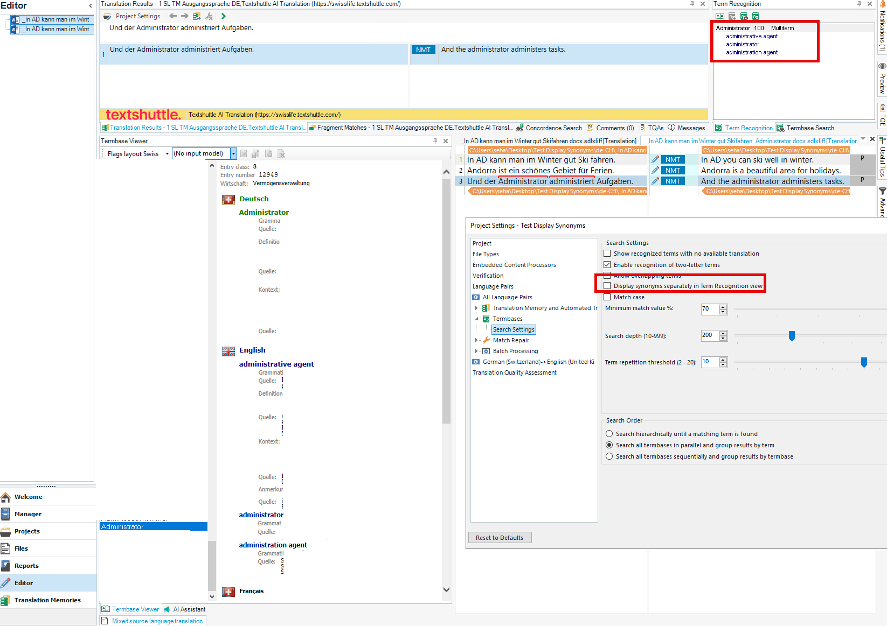This screenshot has width=887, height=626.
Task: Increase Term repetition threshold spinner
Action: click(x=723, y=360)
